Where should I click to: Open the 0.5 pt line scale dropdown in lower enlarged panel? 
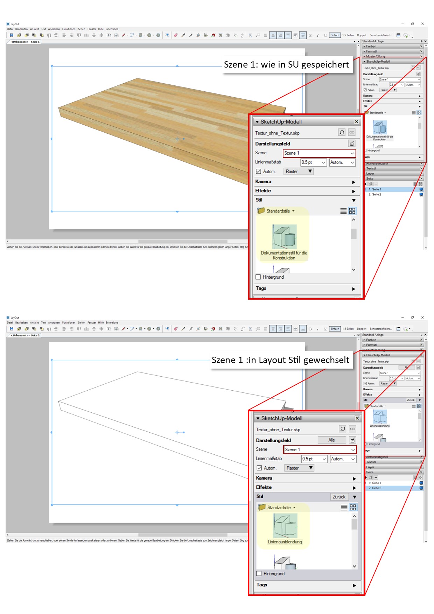tap(314, 459)
